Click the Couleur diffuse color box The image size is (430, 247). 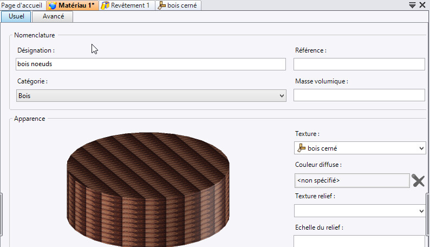[352, 180]
